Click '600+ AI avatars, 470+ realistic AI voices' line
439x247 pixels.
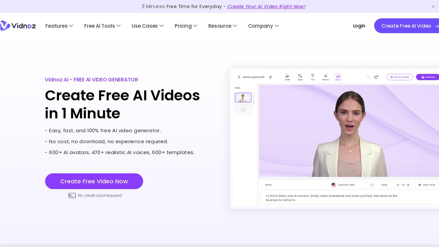(x=119, y=152)
